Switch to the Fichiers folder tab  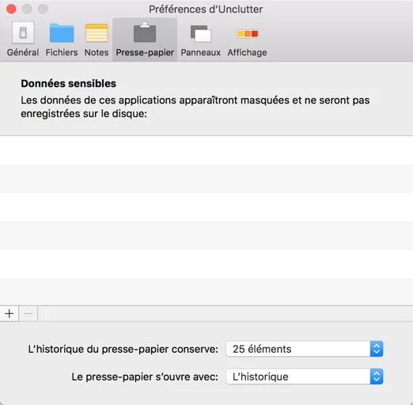click(62, 40)
